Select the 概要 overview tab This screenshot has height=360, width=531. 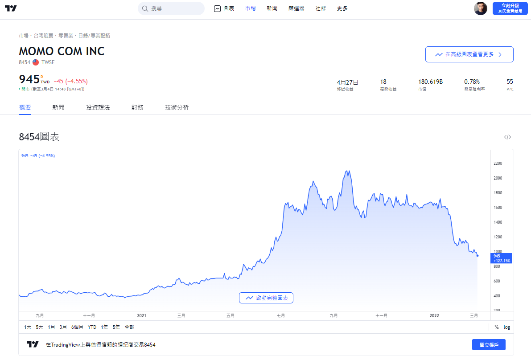[25, 107]
